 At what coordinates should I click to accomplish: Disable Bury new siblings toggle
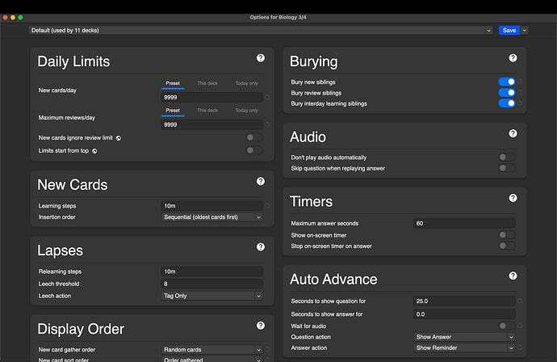[506, 82]
